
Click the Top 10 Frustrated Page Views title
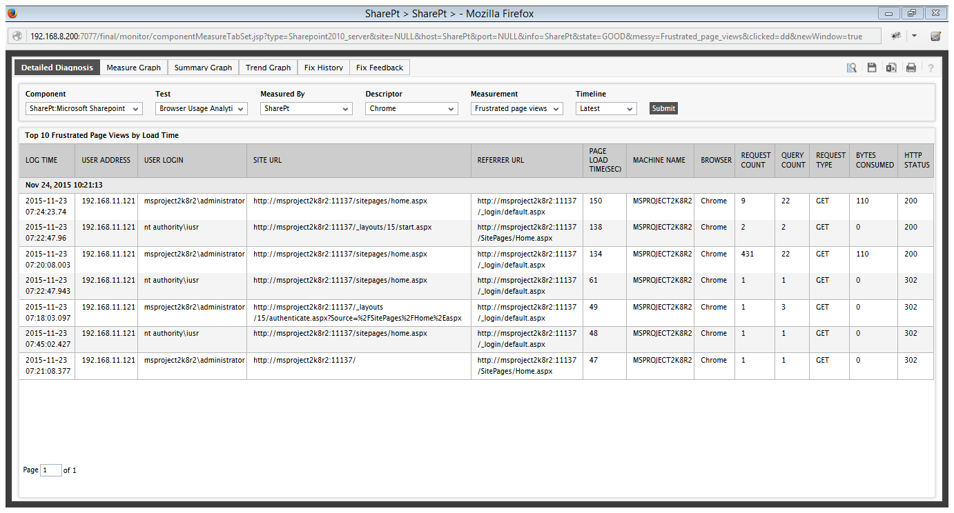coord(102,136)
